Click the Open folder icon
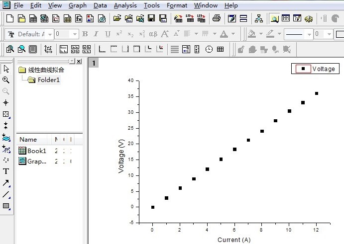The width and height of the screenshot is (344, 244). 117,18
